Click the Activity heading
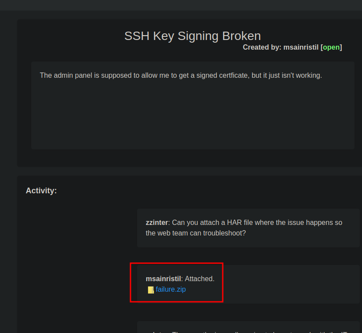The image size is (362, 333). point(41,191)
